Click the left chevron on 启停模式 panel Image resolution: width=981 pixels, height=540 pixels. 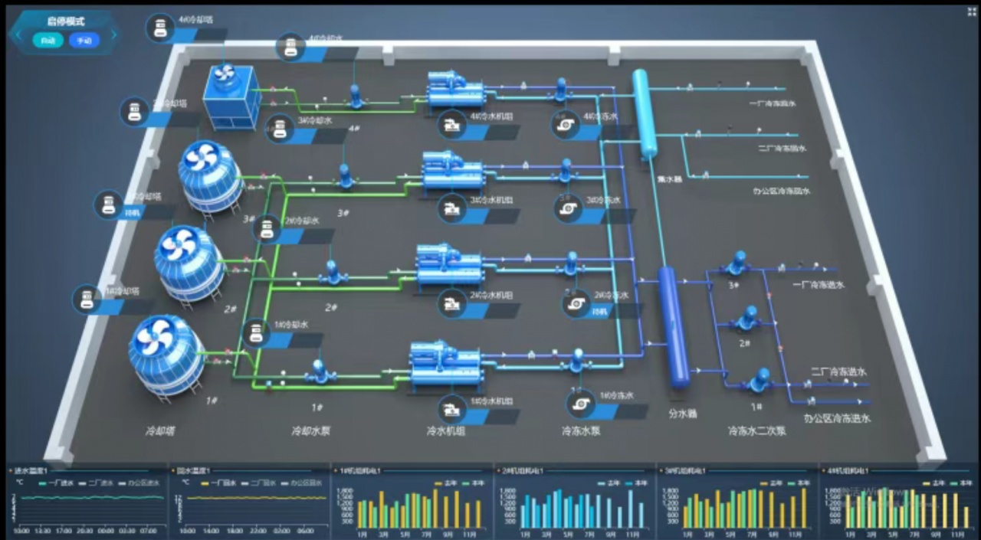pos(18,34)
